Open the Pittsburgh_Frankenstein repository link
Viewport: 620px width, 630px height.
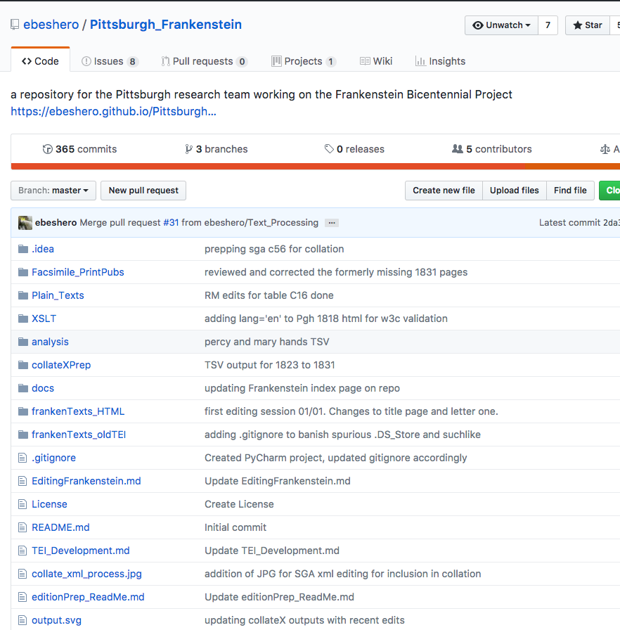coord(166,25)
